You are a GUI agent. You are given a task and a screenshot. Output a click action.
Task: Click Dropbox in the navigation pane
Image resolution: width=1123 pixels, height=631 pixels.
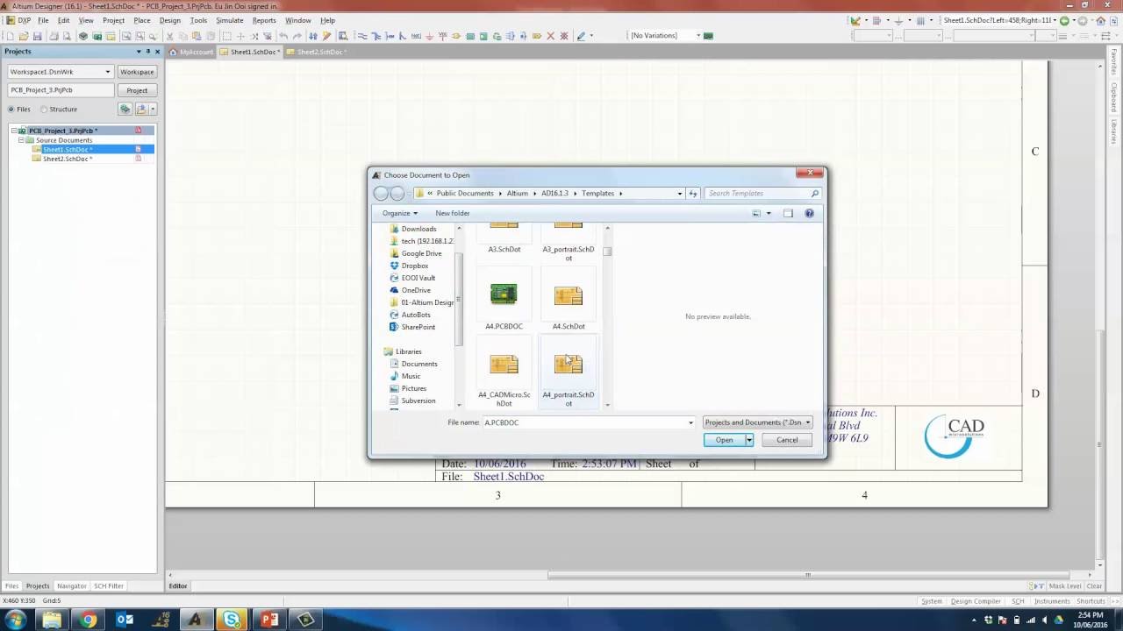415,266
